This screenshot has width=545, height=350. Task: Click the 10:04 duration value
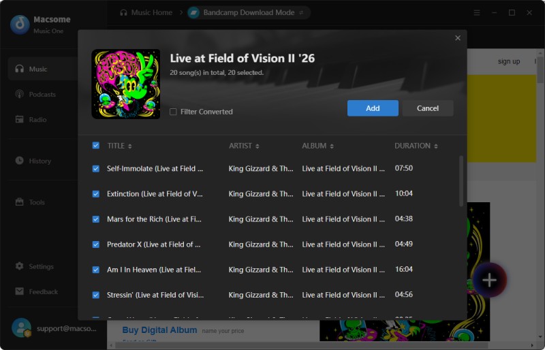404,193
